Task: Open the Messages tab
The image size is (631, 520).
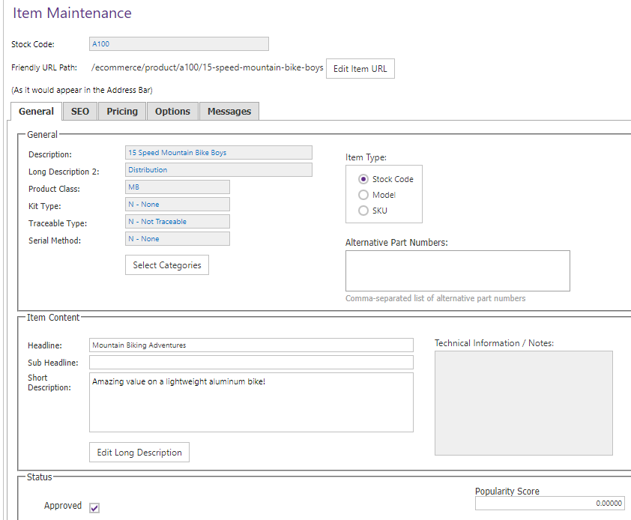Action: point(229,112)
